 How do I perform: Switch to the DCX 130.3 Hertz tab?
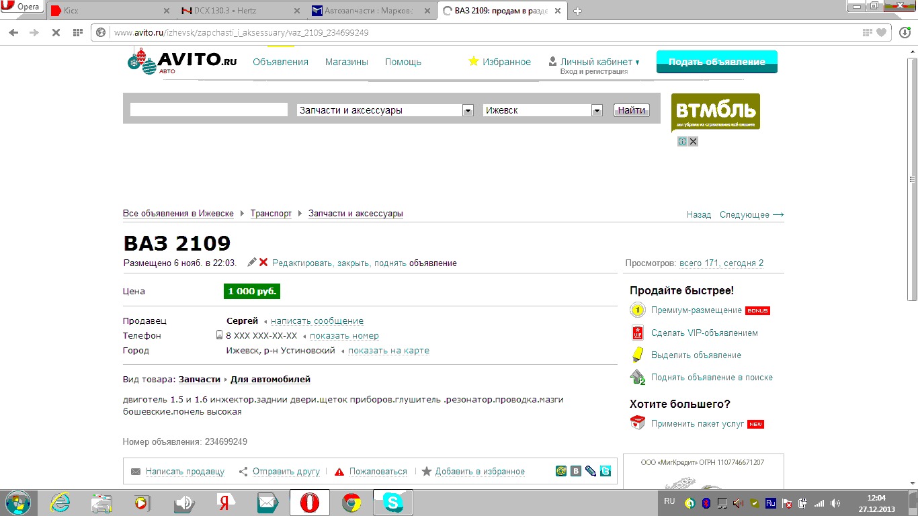(238, 11)
